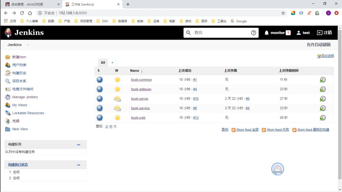Screen dimensions: 342x192
Task: Set icon size to 小
Action: click(107, 127)
